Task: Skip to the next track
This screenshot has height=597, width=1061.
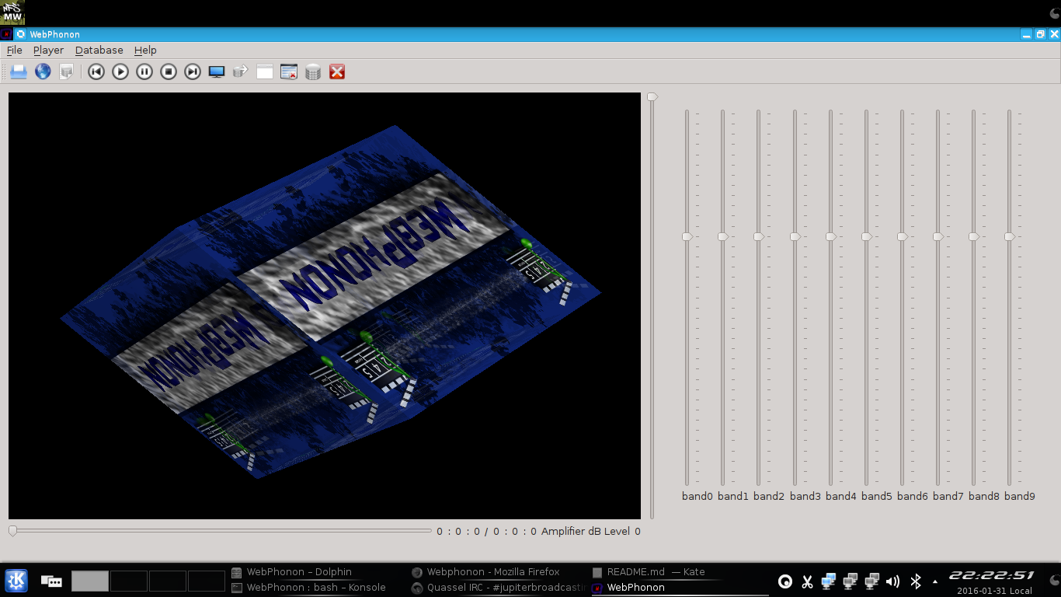Action: [193, 72]
